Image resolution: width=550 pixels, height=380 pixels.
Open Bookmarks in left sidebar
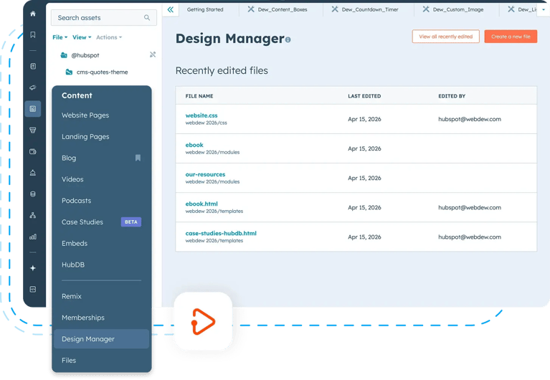33,34
